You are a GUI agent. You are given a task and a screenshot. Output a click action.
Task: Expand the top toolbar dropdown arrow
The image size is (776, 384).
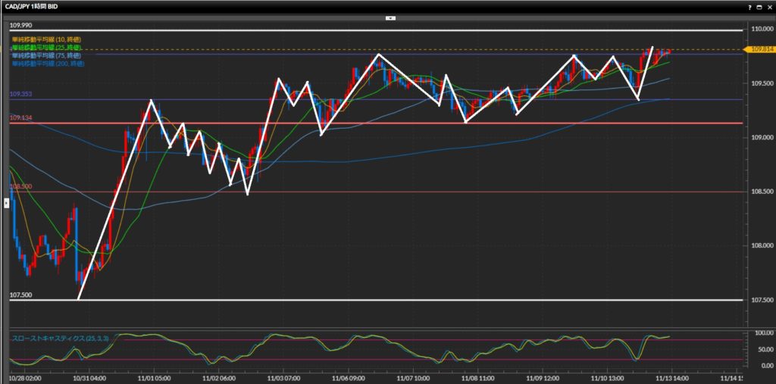coord(390,17)
